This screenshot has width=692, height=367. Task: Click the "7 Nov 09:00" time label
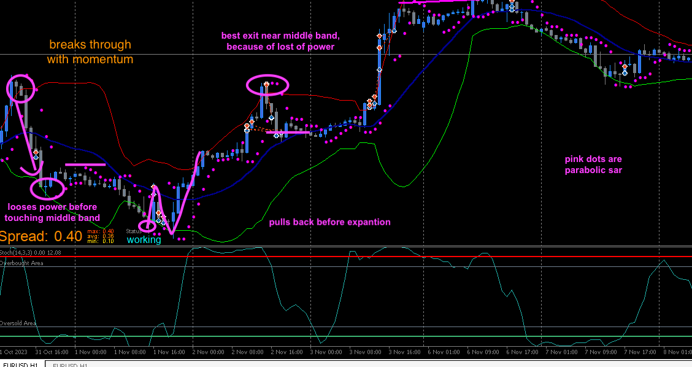click(601, 352)
